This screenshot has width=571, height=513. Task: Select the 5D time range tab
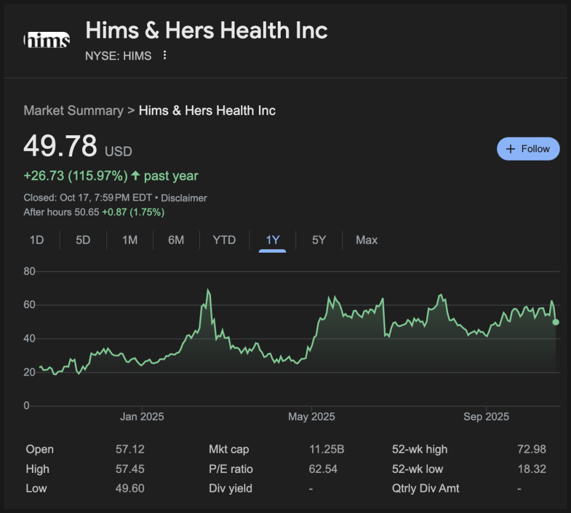[x=83, y=240]
